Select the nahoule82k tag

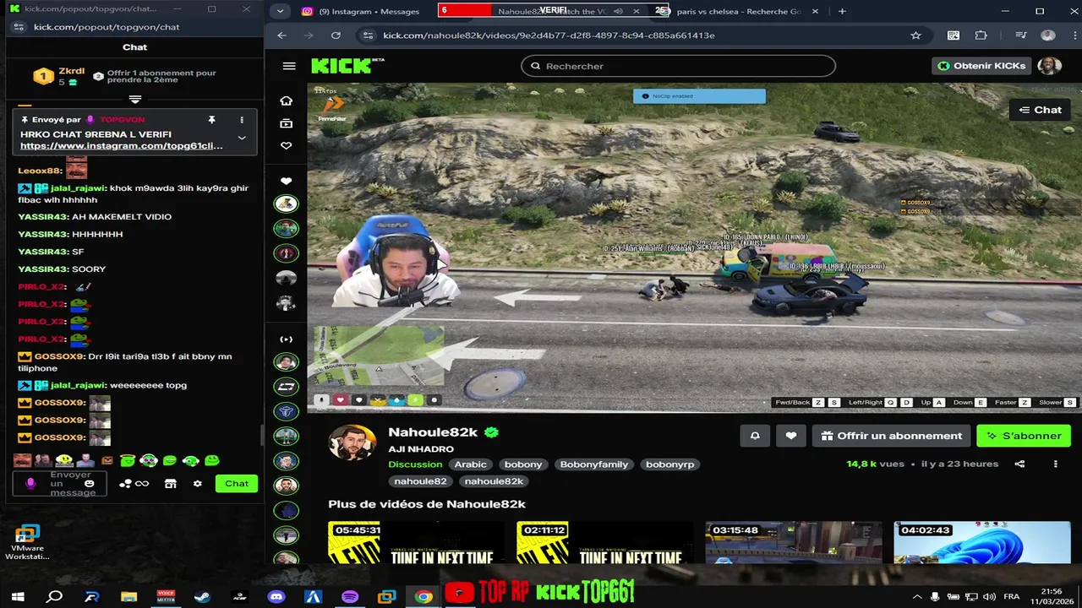click(495, 481)
